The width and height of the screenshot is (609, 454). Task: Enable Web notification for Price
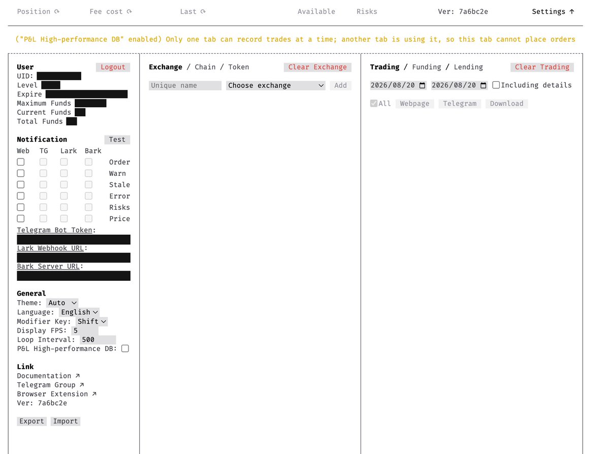(21, 219)
